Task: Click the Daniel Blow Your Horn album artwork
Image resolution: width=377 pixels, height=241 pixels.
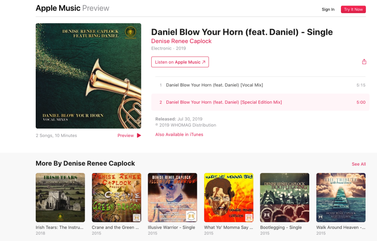Action: [x=88, y=76]
